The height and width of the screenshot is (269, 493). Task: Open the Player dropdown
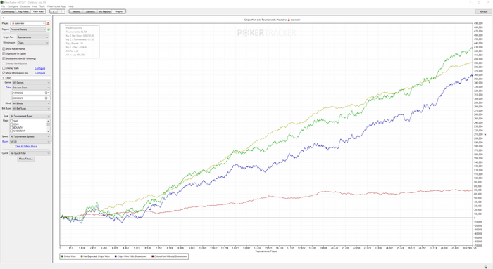click(x=28, y=23)
